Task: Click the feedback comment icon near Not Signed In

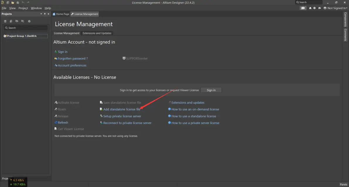Action: coord(303,8)
